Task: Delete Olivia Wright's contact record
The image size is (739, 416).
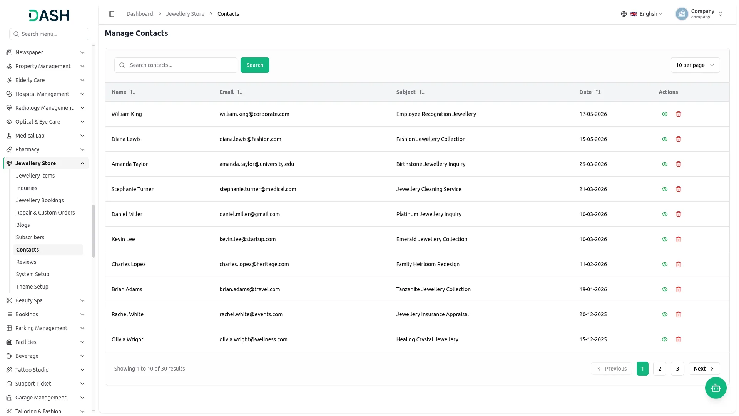Action: (x=679, y=339)
